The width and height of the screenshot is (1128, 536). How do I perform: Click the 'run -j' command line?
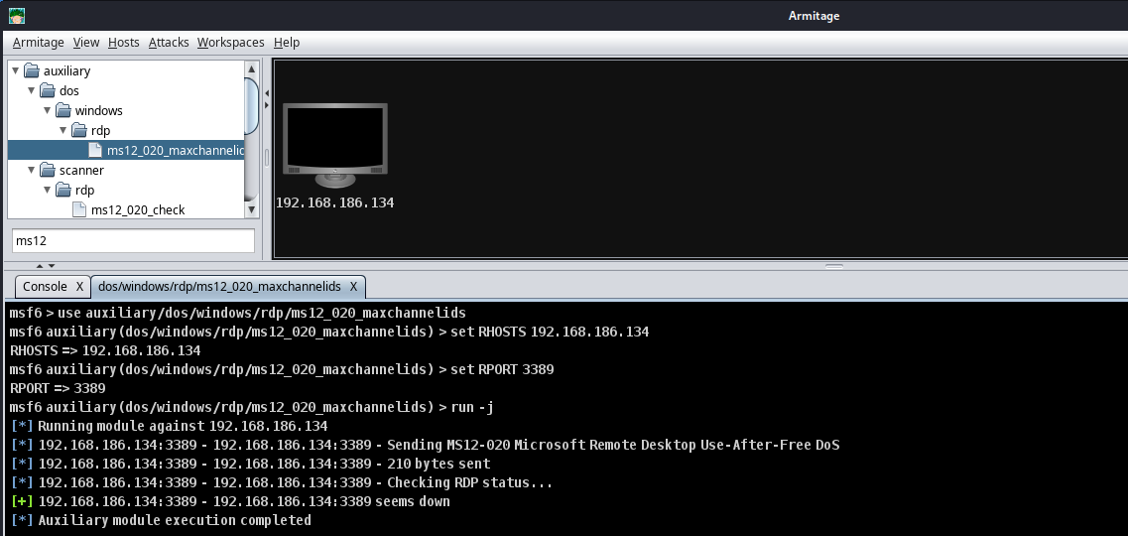pyautogui.click(x=252, y=407)
